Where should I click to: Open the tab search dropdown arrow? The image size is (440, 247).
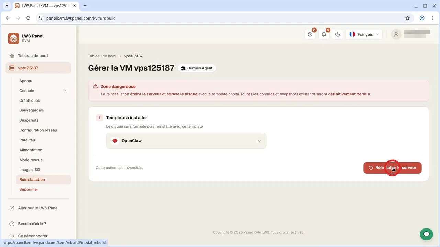pyautogui.click(x=7, y=6)
